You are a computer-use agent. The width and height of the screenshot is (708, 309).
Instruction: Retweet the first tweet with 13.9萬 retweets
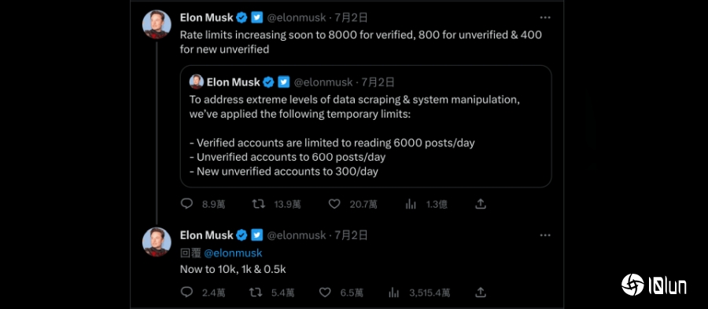(x=258, y=204)
